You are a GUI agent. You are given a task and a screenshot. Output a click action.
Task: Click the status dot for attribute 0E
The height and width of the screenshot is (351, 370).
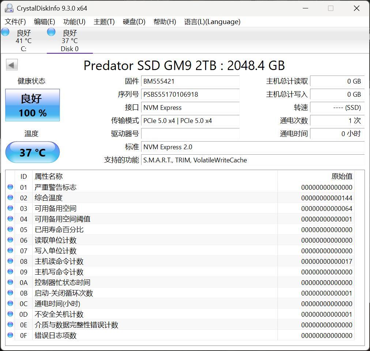(x=10, y=325)
